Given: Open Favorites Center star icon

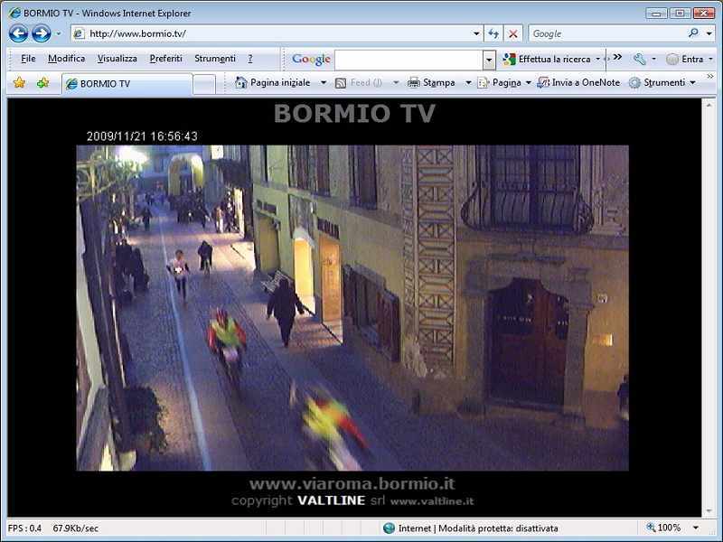Looking at the screenshot, I should (19, 83).
